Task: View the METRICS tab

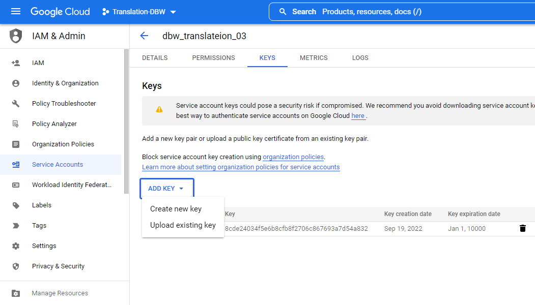Action: [x=314, y=58]
